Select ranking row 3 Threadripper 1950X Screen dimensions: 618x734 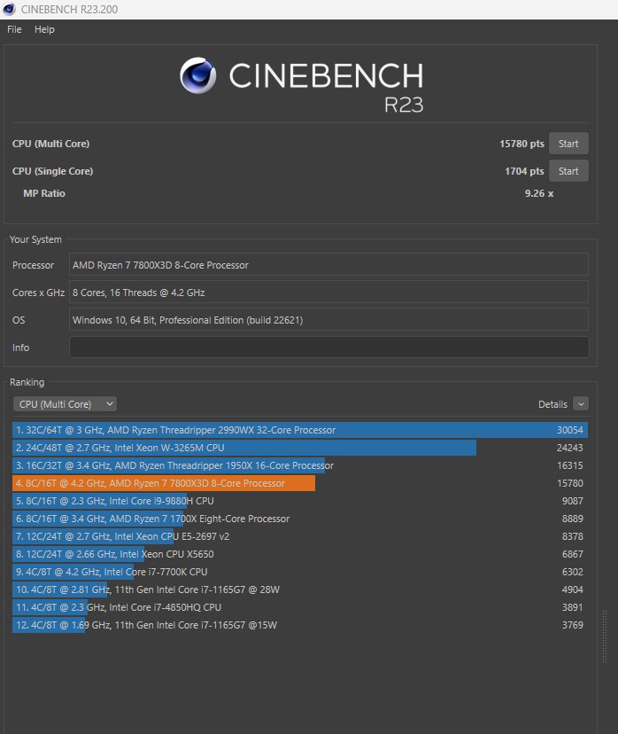[300, 465]
